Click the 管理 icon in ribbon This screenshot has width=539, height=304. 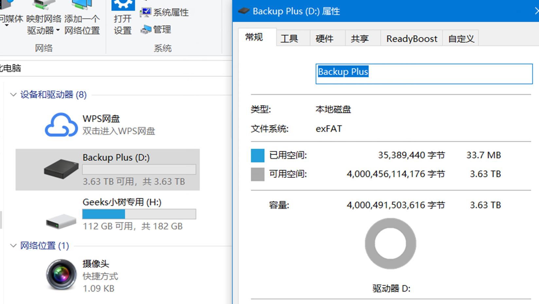point(146,29)
